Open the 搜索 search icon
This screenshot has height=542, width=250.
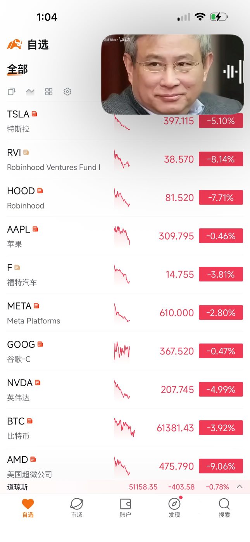click(x=224, y=508)
